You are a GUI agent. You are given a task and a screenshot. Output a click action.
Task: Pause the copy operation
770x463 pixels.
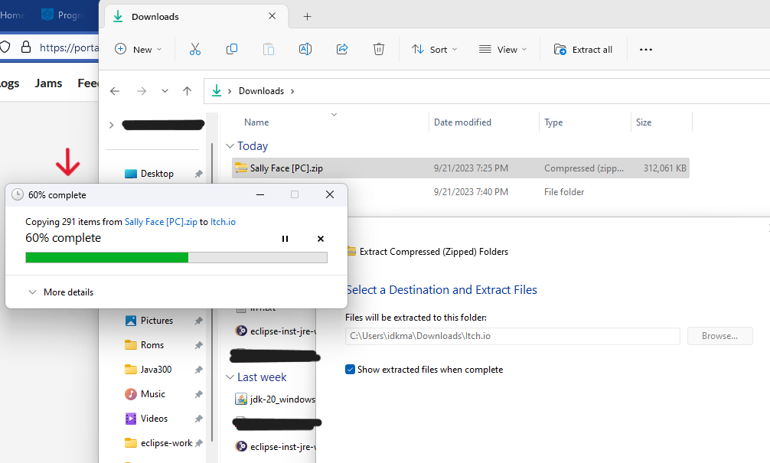[285, 239]
